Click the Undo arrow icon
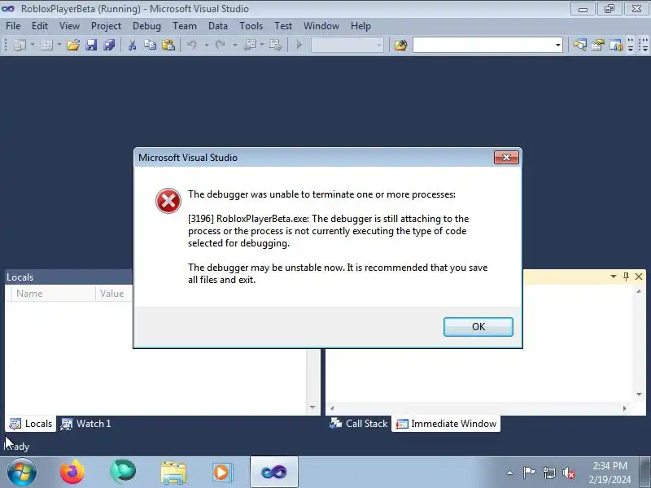The height and width of the screenshot is (488, 651). (191, 45)
